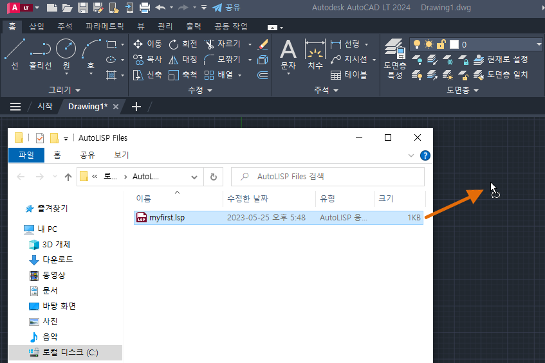Click the Explorer refresh button

click(x=214, y=177)
